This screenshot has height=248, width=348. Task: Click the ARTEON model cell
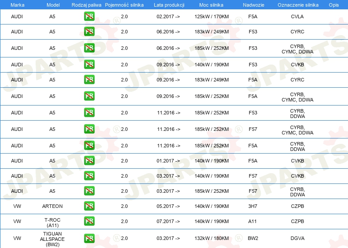pos(53,206)
